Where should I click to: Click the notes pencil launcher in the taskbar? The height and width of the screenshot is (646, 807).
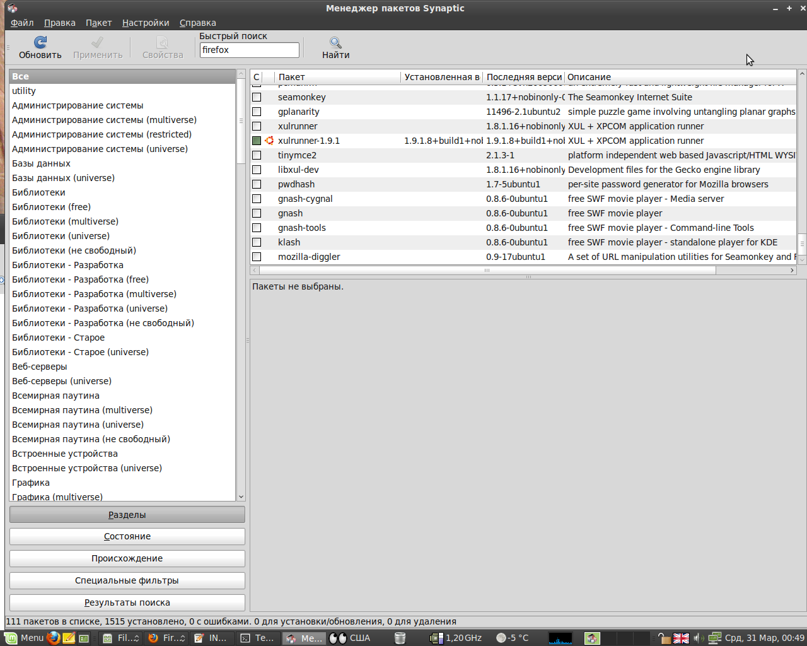69,638
